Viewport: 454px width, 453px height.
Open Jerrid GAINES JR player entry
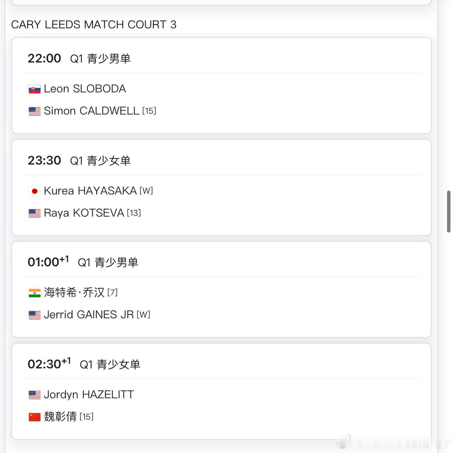coord(88,314)
